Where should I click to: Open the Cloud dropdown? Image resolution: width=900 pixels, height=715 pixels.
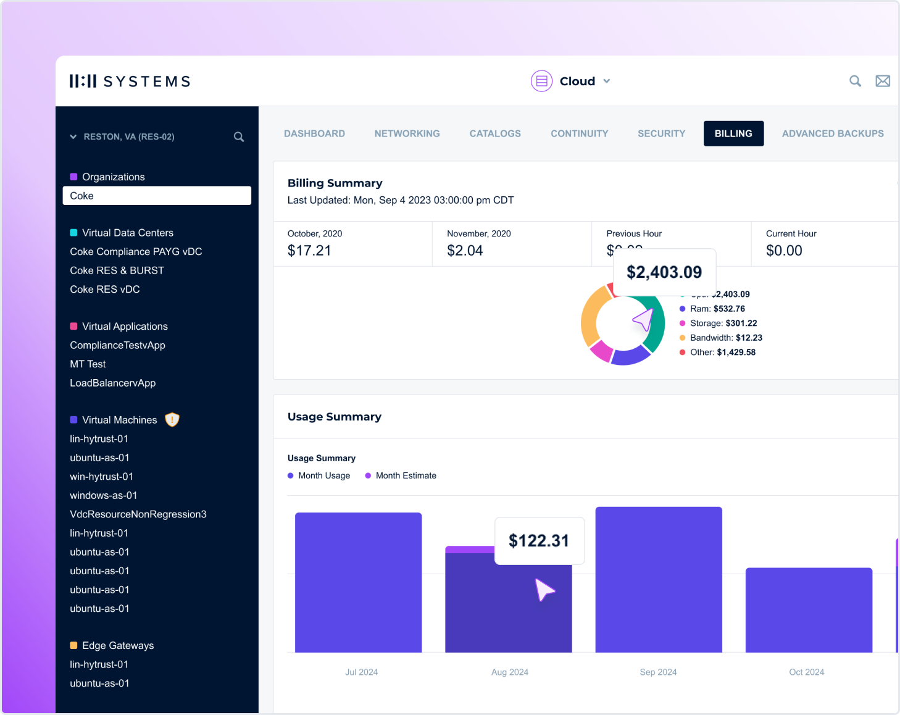point(606,81)
